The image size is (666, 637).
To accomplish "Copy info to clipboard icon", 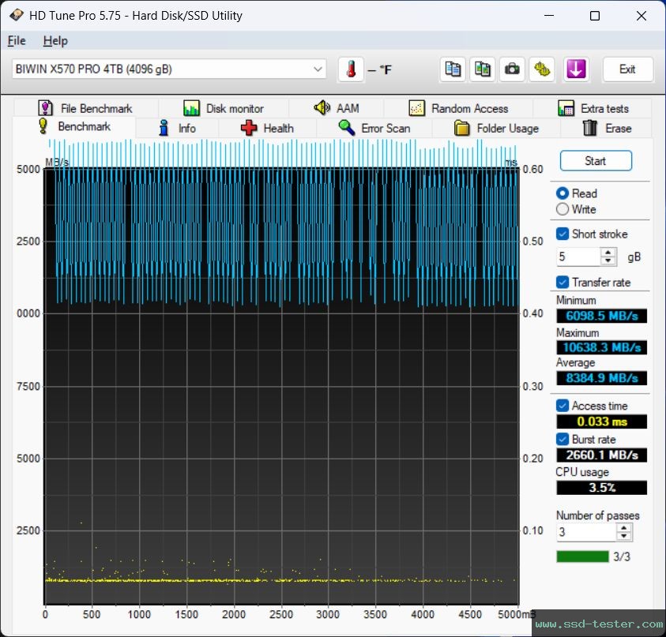I will 453,69.
